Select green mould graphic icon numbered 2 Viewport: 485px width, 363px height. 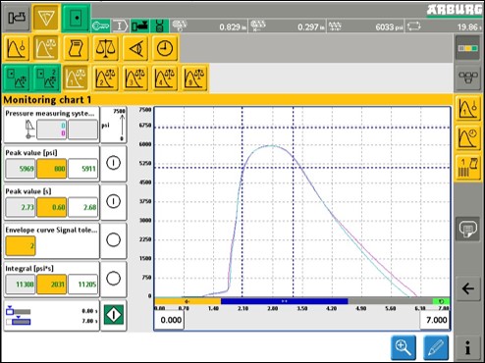click(47, 78)
